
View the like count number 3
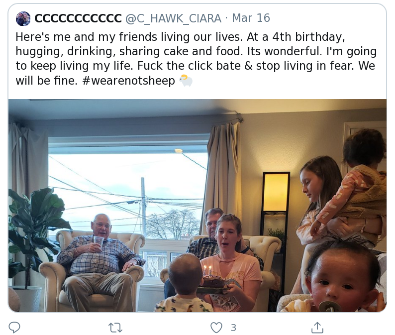(x=233, y=328)
